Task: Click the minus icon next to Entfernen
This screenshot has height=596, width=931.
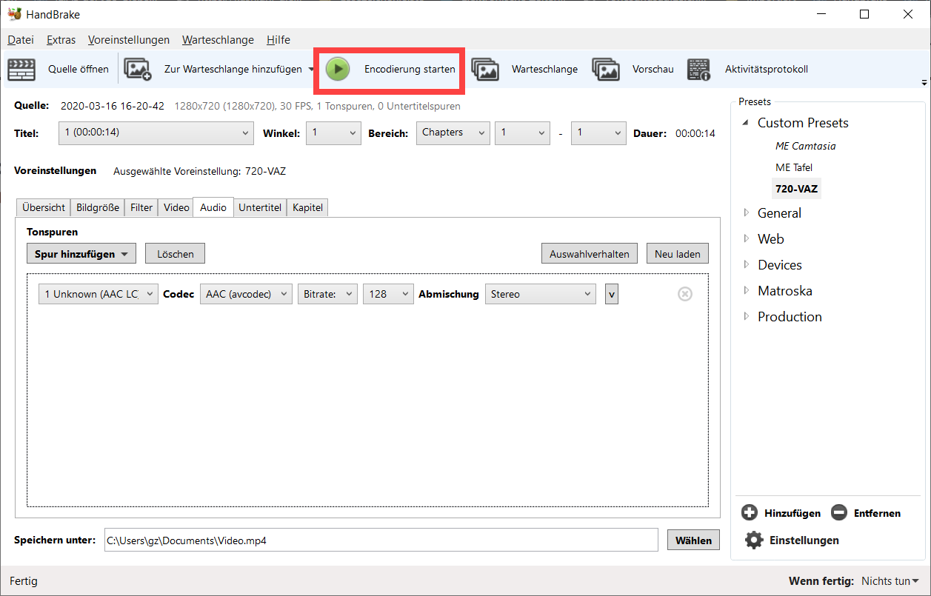Action: pos(838,512)
